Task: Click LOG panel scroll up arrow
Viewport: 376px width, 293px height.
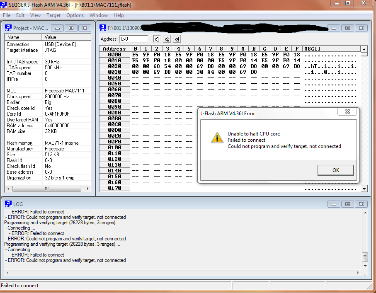Action: [365, 213]
